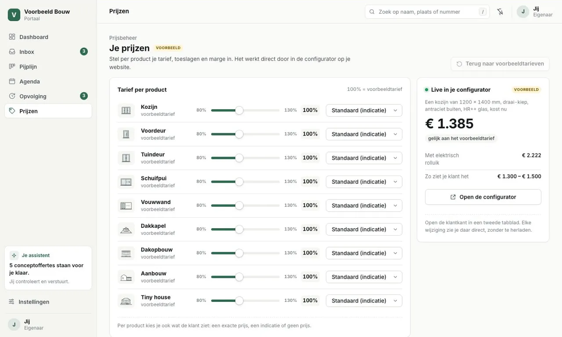Open the user avatar in the top bar
Screen dimensions: 562x337
coord(523,12)
